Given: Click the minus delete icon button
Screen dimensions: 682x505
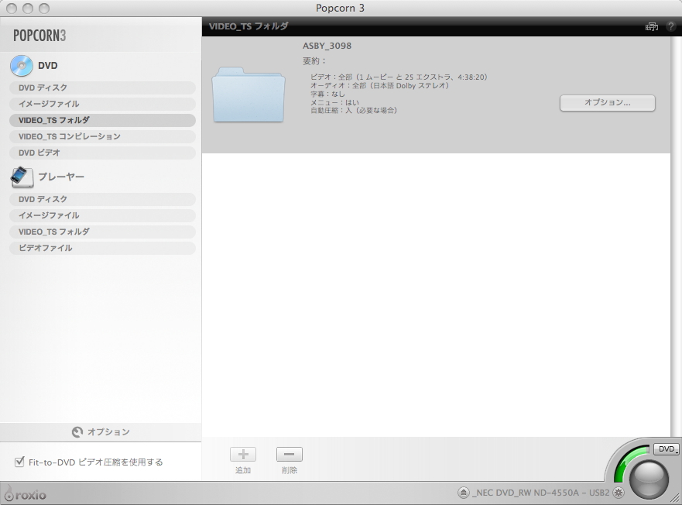Looking at the screenshot, I should click(x=290, y=455).
